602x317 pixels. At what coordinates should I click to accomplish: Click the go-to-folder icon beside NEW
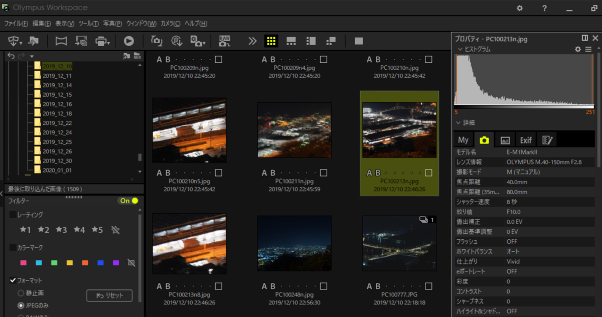126,56
